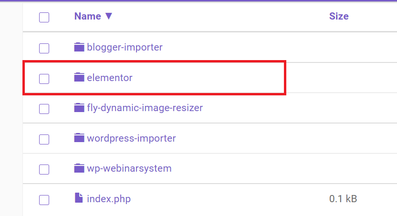Select the elementor row checkbox
397x216 pixels.
coord(44,79)
